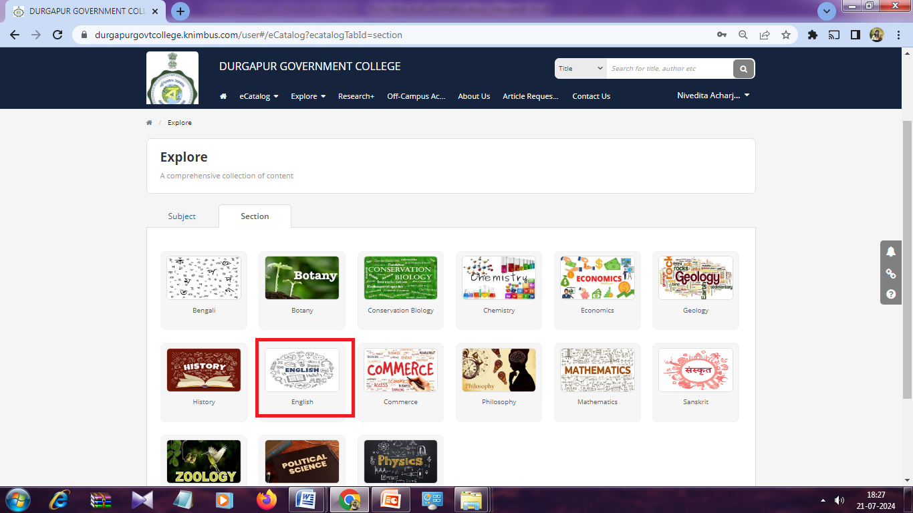Open Nivedita Acharj user menu
The width and height of the screenshot is (913, 513).
pyautogui.click(x=713, y=96)
